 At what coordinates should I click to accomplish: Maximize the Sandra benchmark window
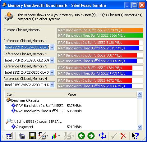pyautogui.click(x=135, y=5)
